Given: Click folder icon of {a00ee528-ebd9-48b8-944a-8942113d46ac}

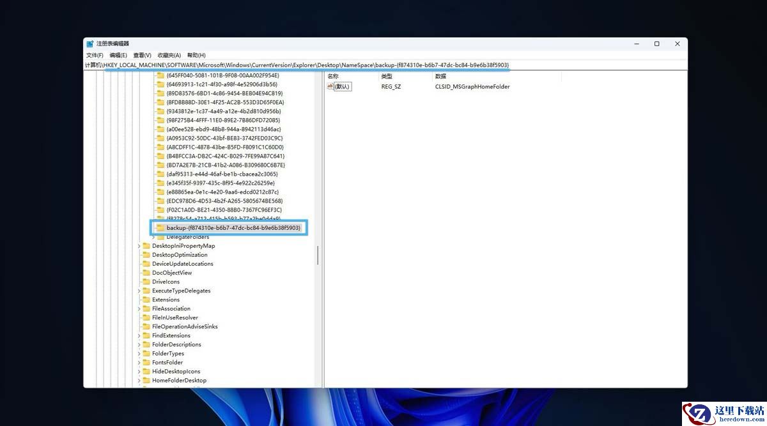Looking at the screenshot, I should coord(160,129).
